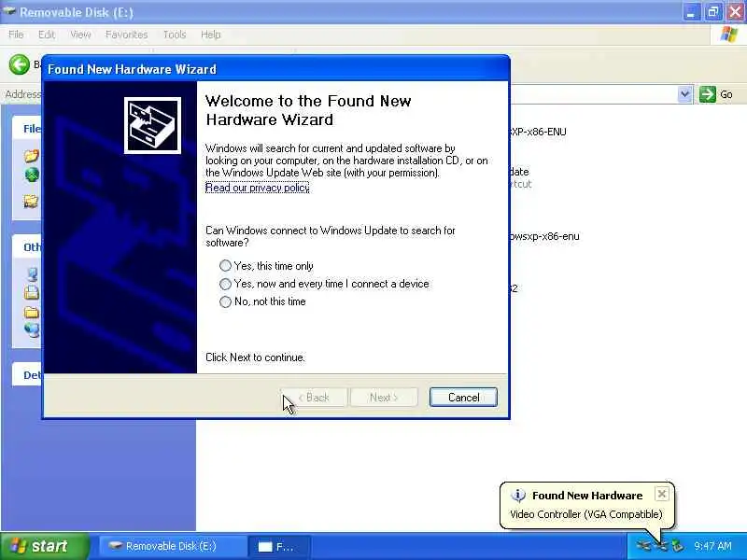
Task: Click the green Back arrow in Explorer toolbar
Action: pyautogui.click(x=19, y=64)
